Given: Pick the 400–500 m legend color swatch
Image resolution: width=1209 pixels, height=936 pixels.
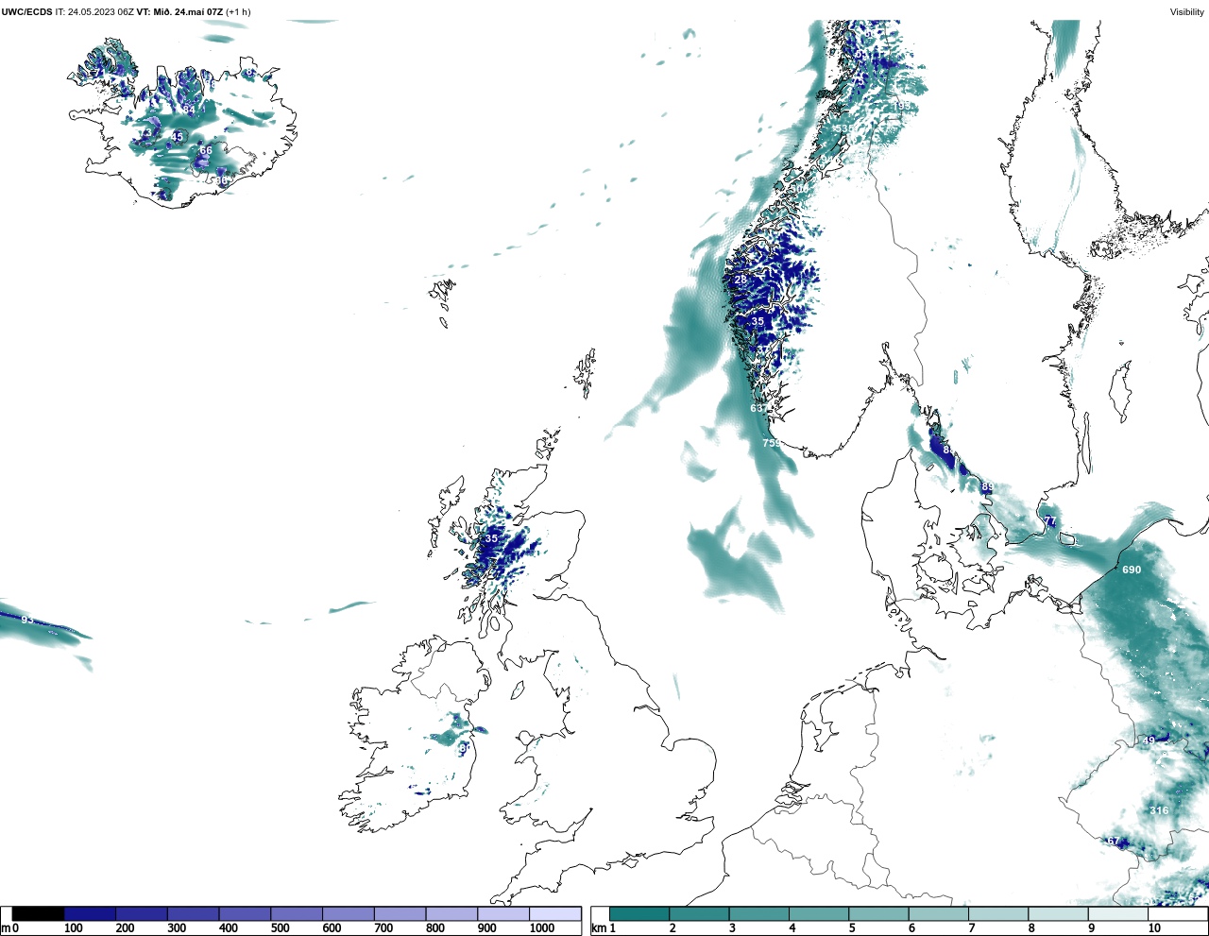Looking at the screenshot, I should (x=245, y=913).
